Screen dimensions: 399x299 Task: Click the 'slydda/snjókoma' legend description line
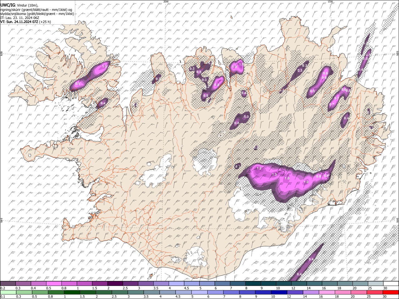[x=37, y=14]
